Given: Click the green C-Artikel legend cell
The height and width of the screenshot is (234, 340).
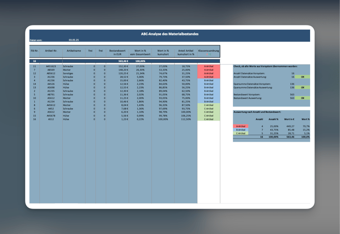Looking at the screenshot, I should 241,133.
